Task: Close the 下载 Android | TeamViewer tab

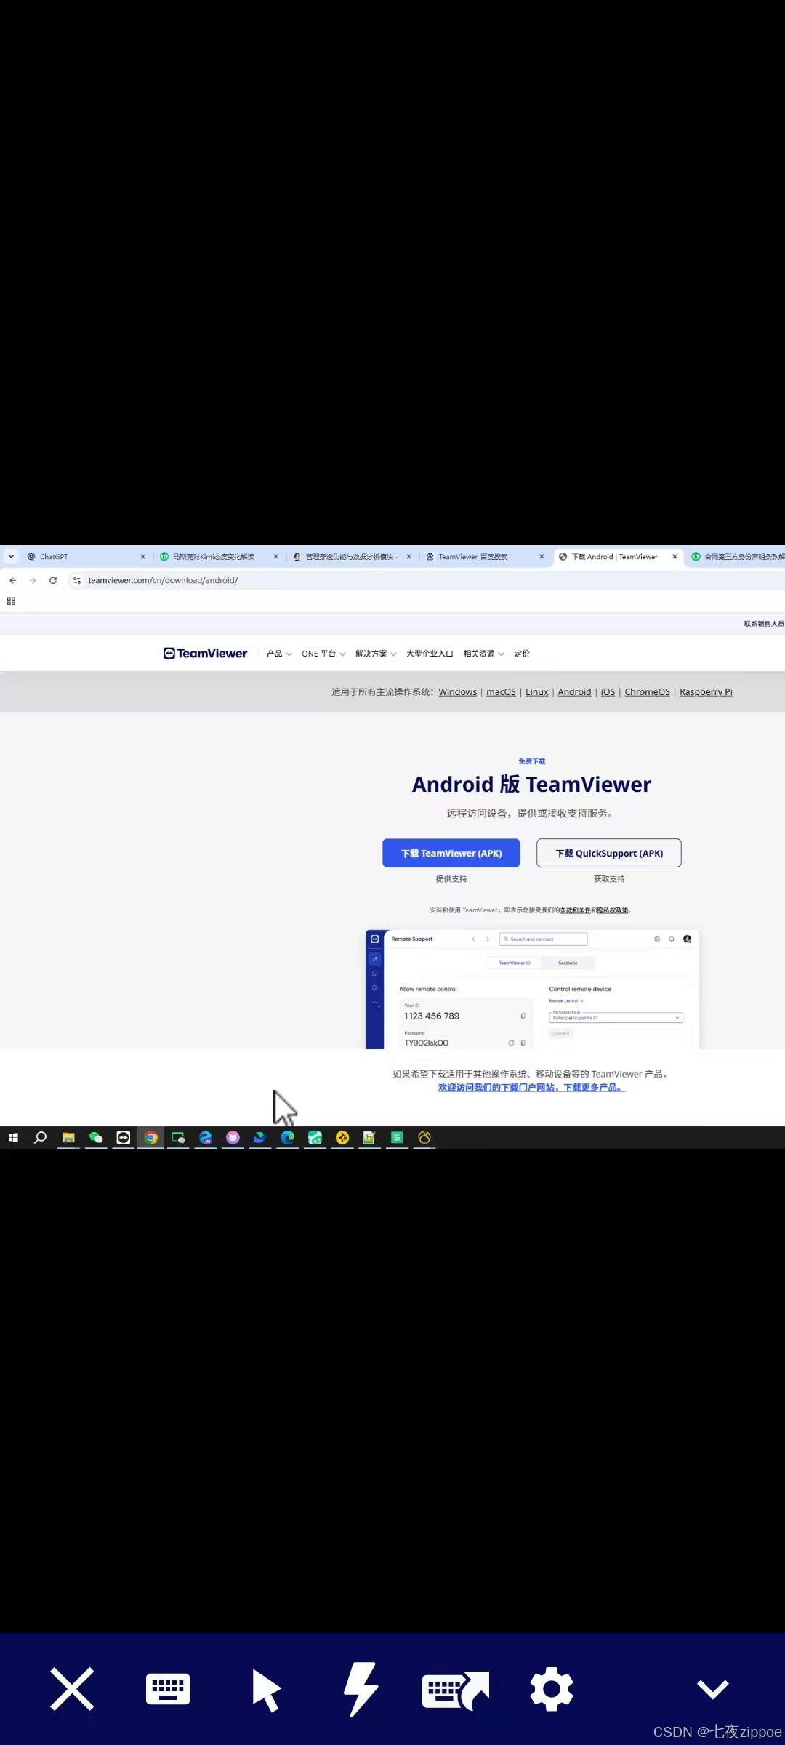Action: [x=675, y=557]
